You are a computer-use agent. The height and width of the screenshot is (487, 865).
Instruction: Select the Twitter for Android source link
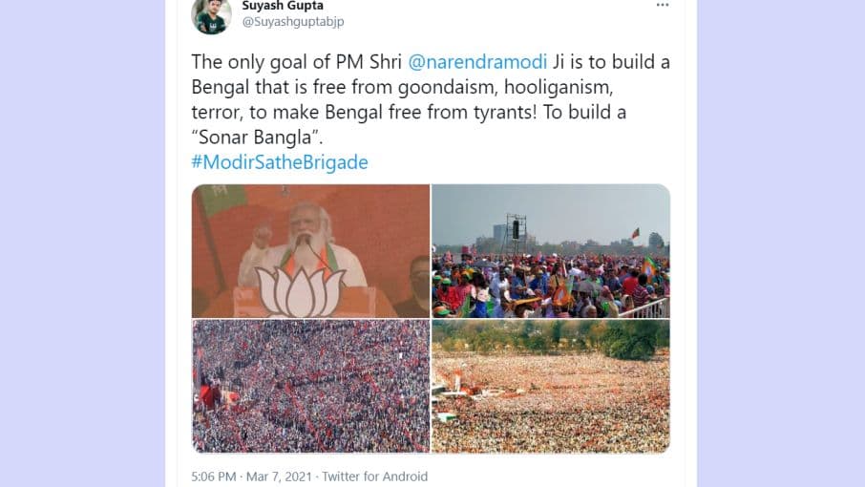click(x=374, y=476)
